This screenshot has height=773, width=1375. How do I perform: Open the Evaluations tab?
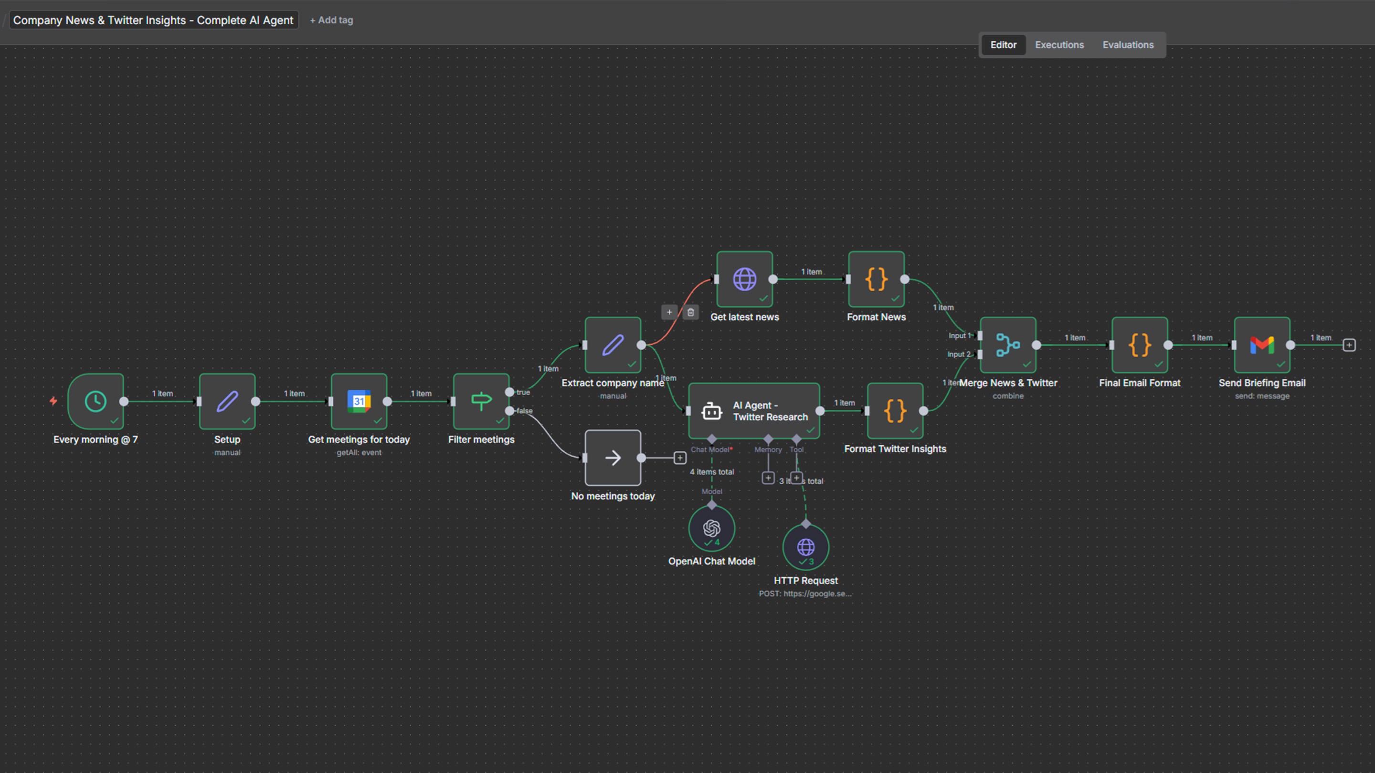(1128, 45)
